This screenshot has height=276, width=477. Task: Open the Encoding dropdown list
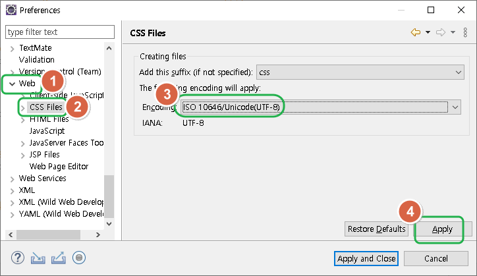tap(321, 107)
